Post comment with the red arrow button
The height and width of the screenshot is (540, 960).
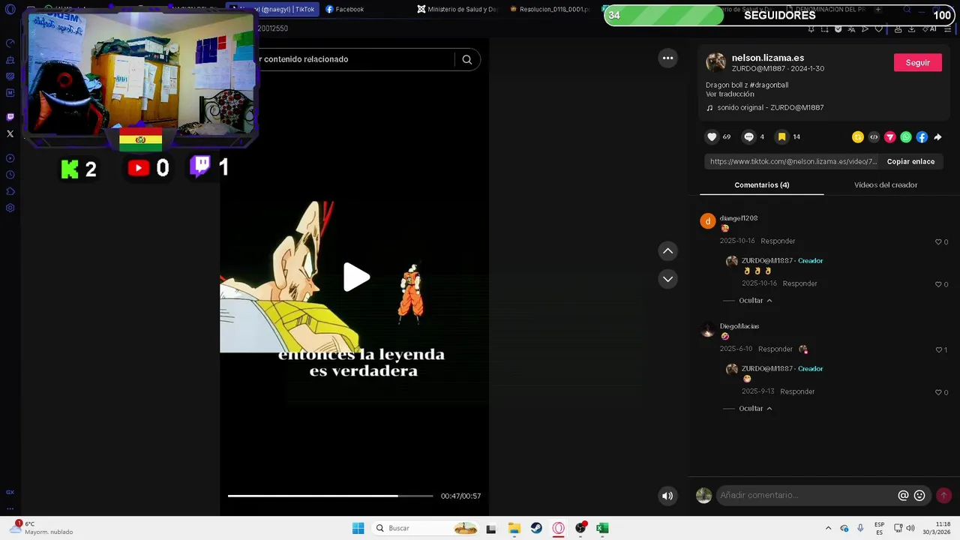click(x=943, y=495)
